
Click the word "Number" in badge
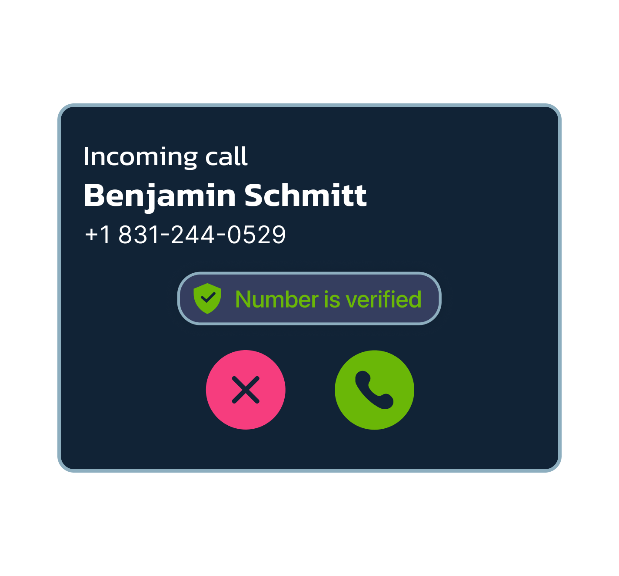click(277, 299)
